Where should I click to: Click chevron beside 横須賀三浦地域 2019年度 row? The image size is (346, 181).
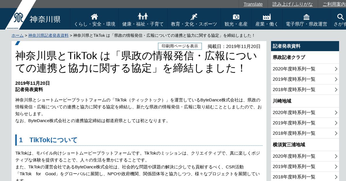tap(336, 167)
